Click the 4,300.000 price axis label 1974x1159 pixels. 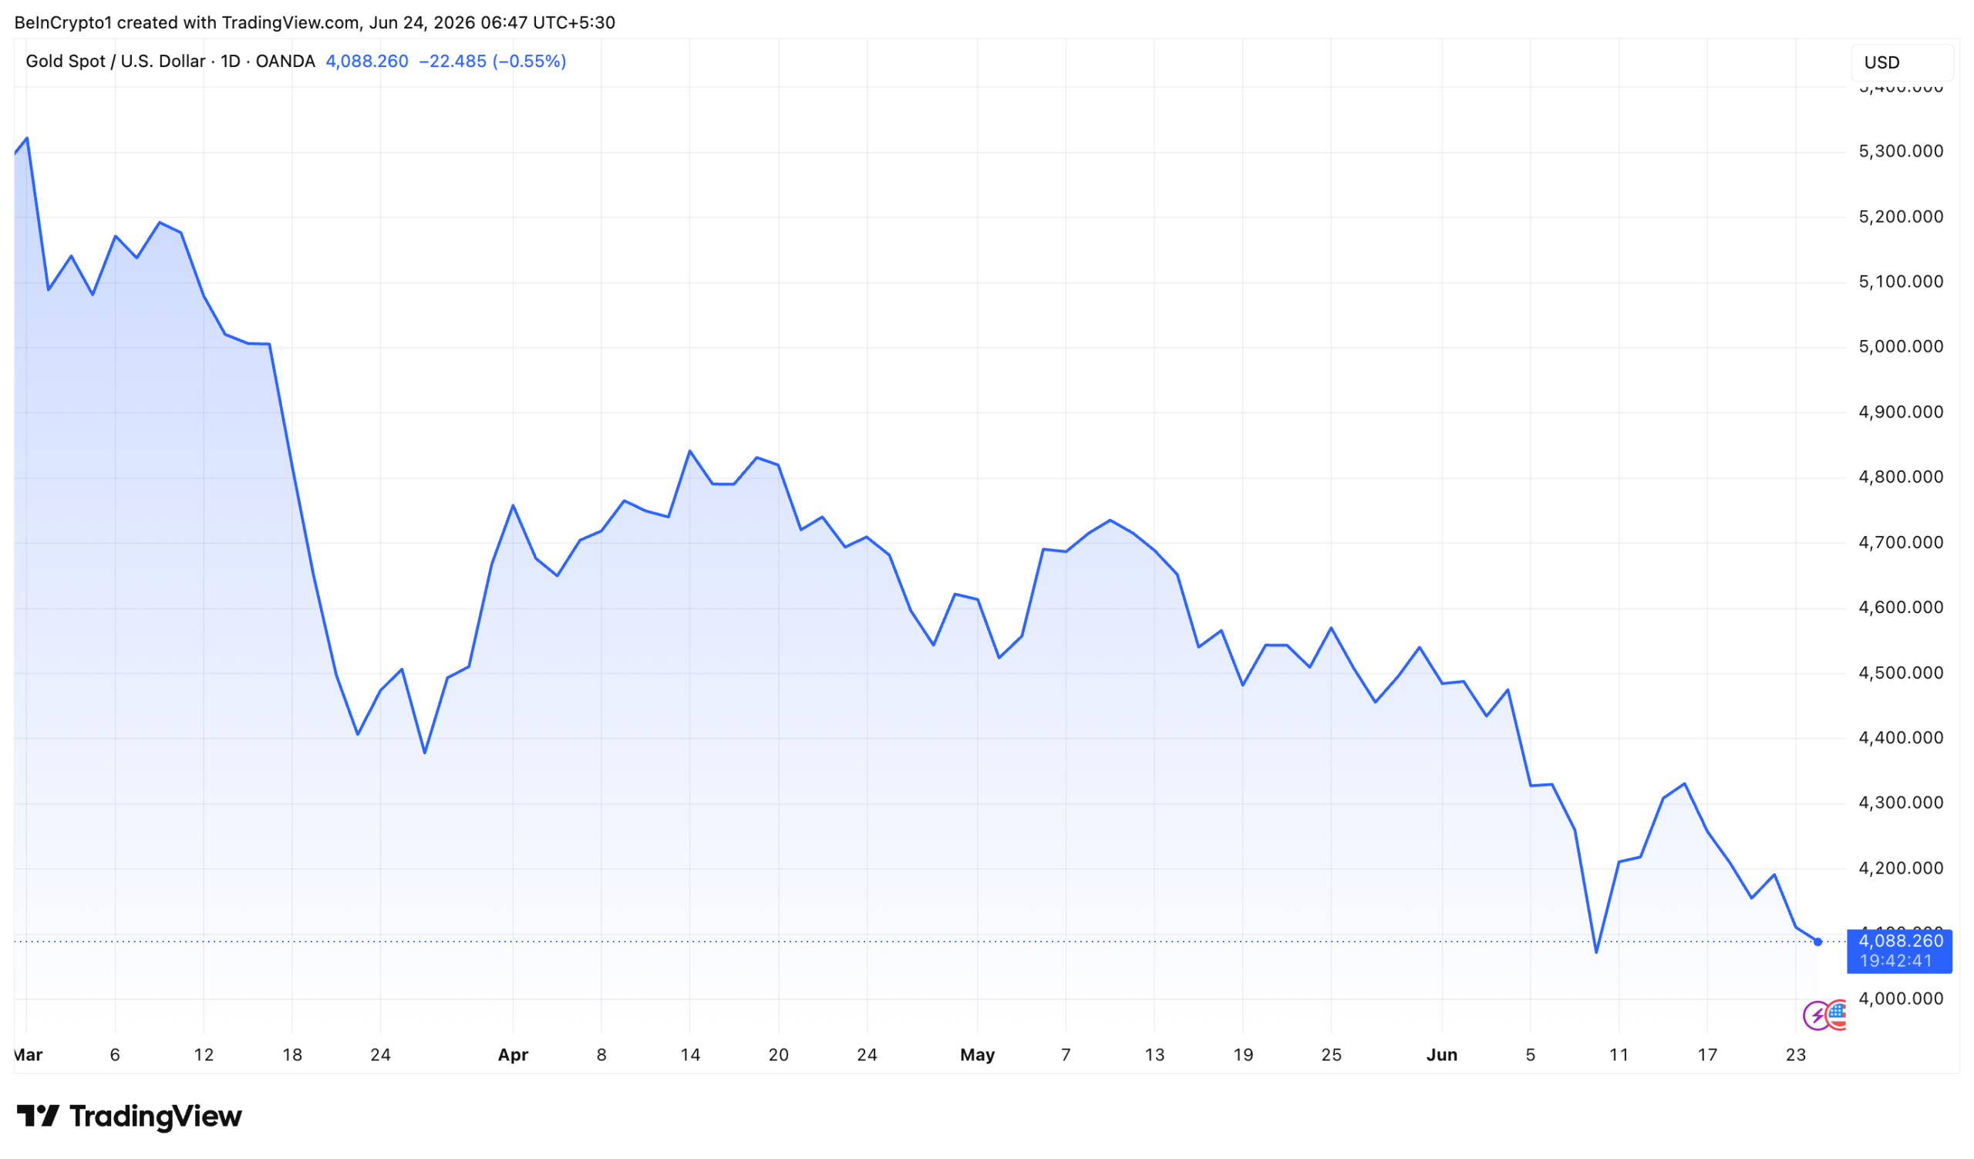(x=1902, y=804)
